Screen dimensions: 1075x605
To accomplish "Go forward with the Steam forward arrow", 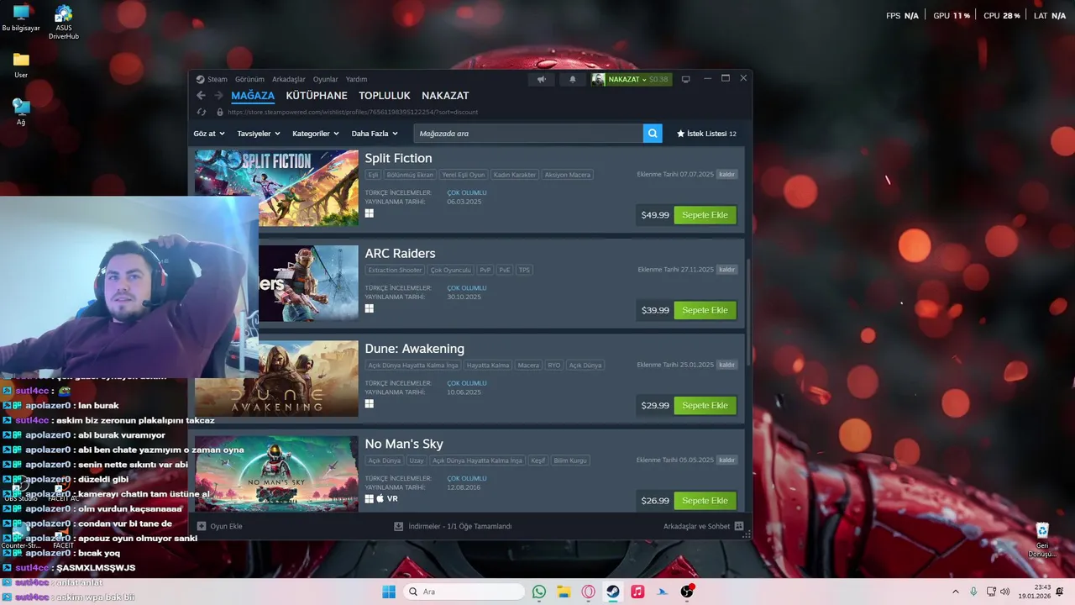I will click(218, 96).
